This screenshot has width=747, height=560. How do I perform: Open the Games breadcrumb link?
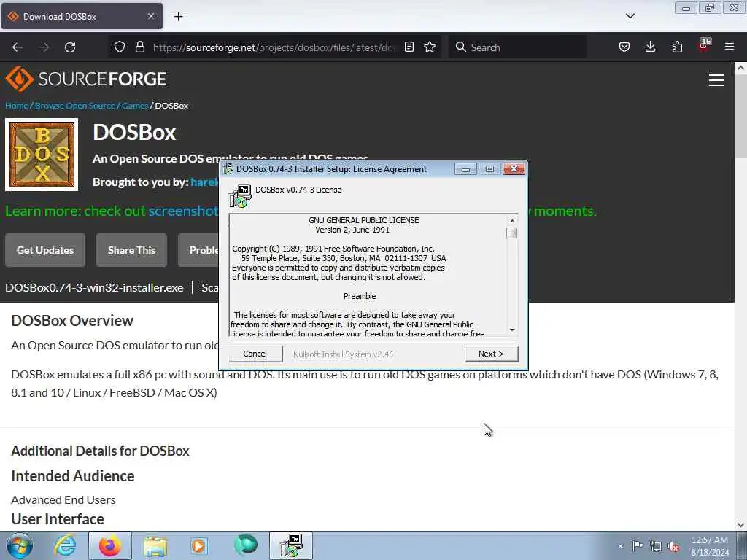[135, 106]
